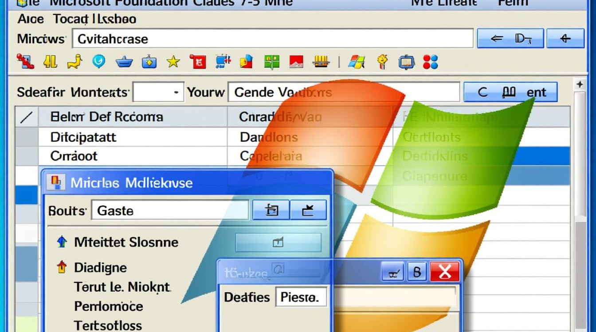Select the four colored dots icon
The image size is (596, 332).
[x=430, y=62]
